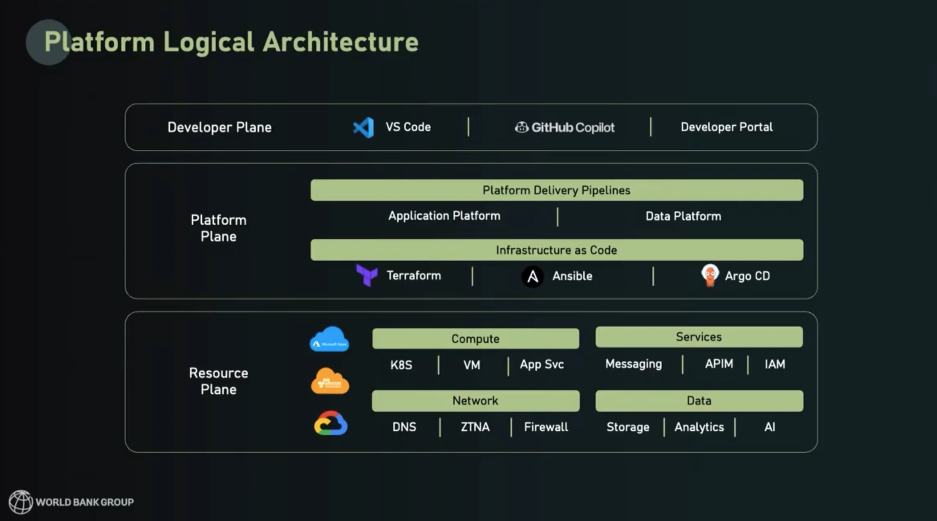937x521 pixels.
Task: Select the VS Code icon
Action: [363, 127]
